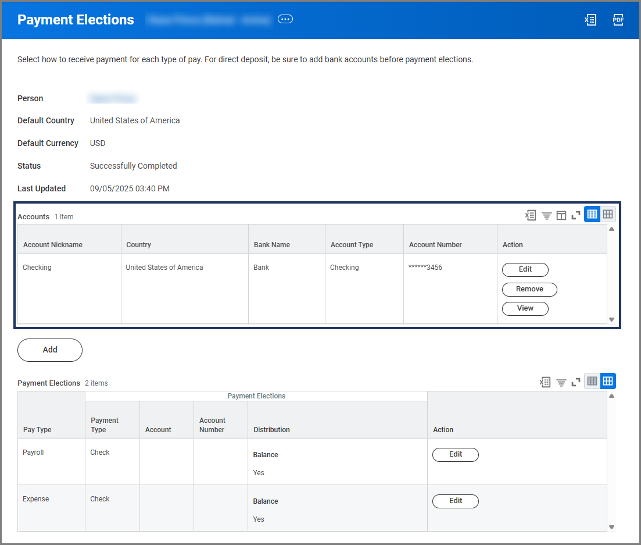The width and height of the screenshot is (641, 545).
Task: Click the masked account number ******3456
Action: tap(425, 268)
